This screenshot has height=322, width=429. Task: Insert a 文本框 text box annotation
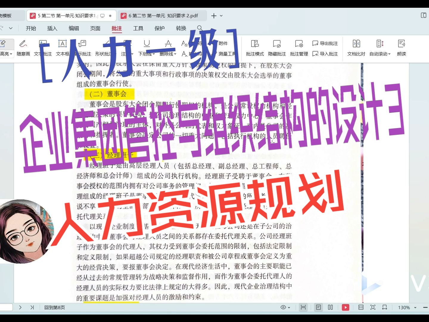click(62, 48)
